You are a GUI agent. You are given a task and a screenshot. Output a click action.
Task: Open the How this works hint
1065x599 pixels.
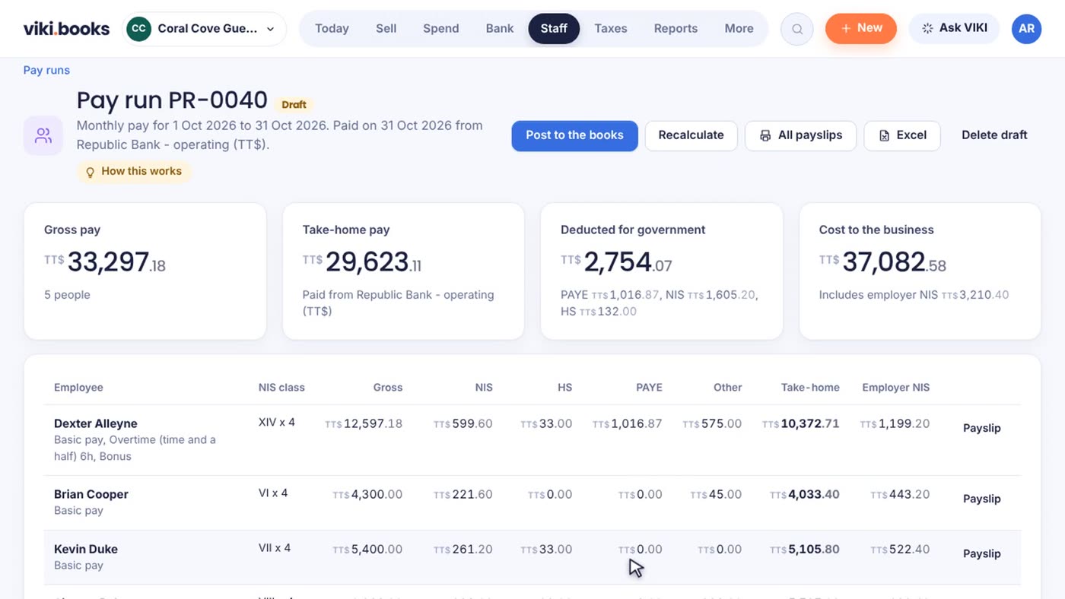[134, 172]
